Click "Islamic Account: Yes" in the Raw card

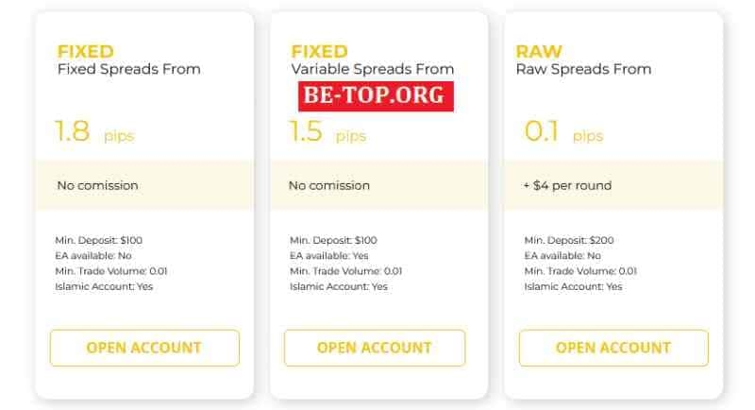[x=573, y=286]
